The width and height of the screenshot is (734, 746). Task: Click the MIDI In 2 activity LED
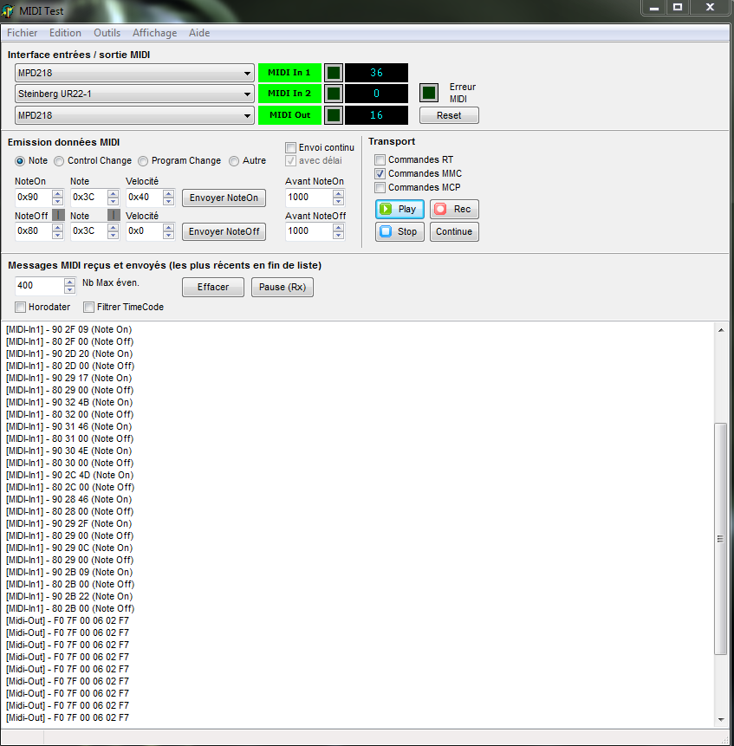[334, 94]
